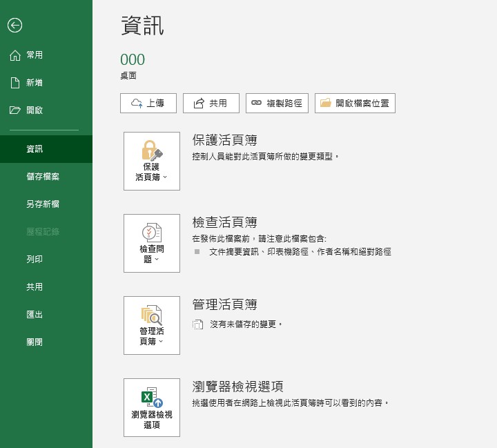Click the back arrow circle icon

point(14,26)
